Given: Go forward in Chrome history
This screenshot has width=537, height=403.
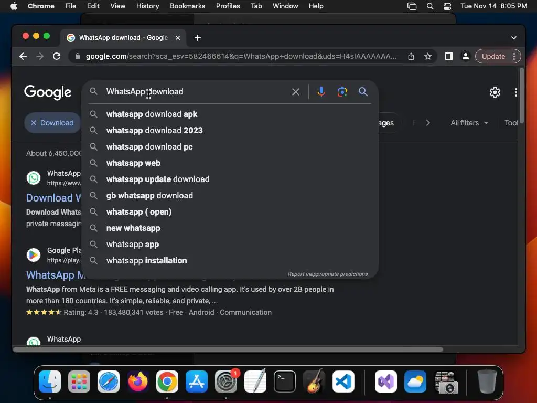Looking at the screenshot, I should pos(40,56).
